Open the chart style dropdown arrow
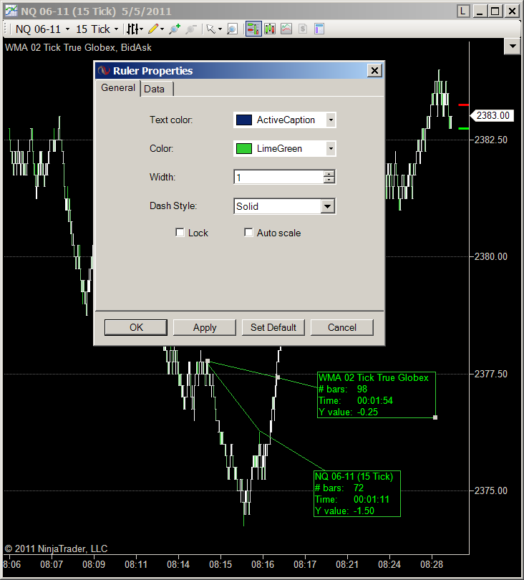Screen dimensions: 524x580 141,29
